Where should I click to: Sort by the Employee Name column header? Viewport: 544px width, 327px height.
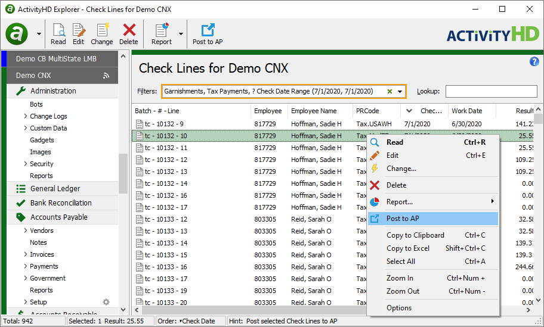[314, 111]
